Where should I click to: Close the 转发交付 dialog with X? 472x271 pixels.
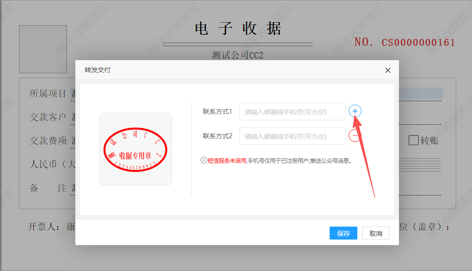click(387, 70)
